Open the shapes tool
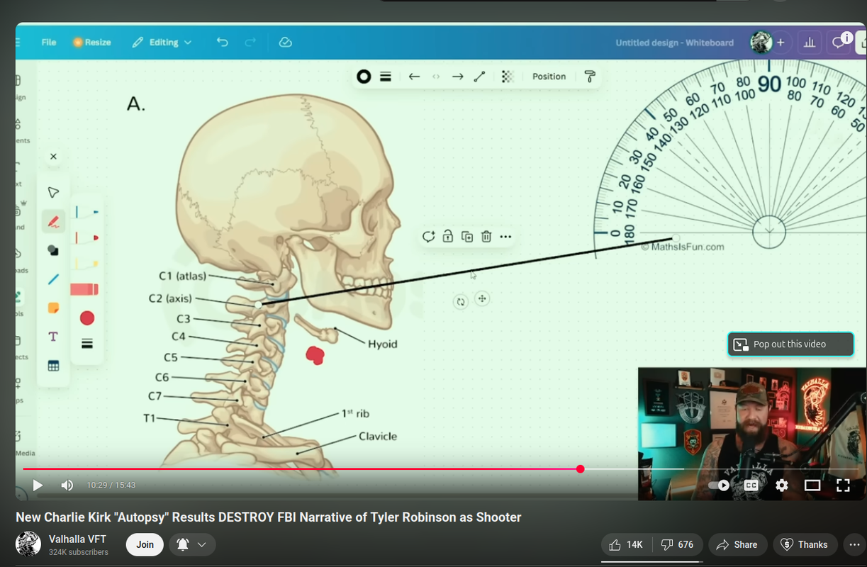The width and height of the screenshot is (867, 567). pos(53,250)
